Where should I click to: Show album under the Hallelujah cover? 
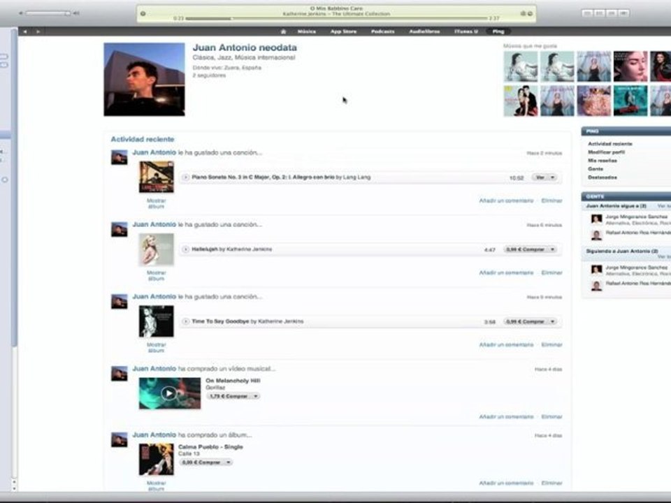(156, 275)
